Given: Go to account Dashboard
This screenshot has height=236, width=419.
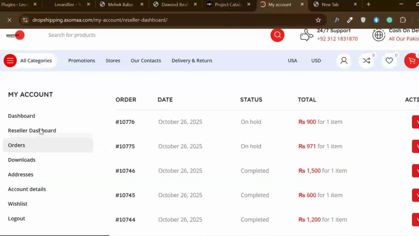Looking at the screenshot, I should pyautogui.click(x=21, y=116).
